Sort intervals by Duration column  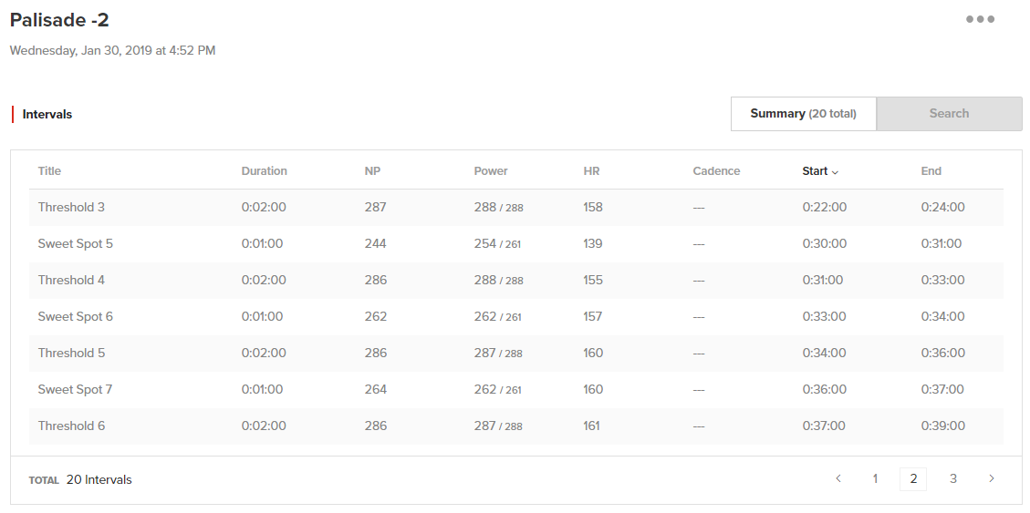tap(264, 171)
